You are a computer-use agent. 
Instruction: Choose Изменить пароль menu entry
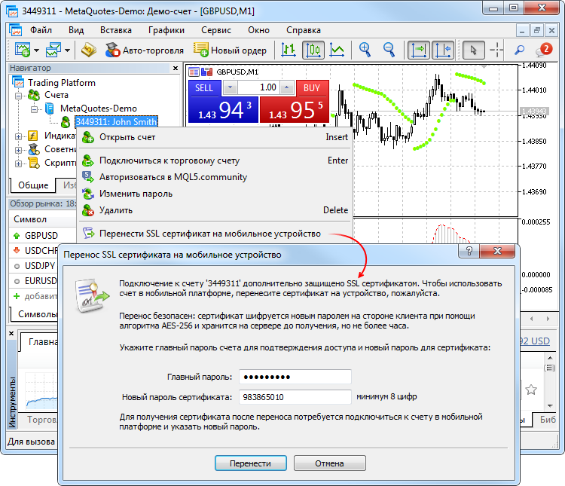point(215,194)
